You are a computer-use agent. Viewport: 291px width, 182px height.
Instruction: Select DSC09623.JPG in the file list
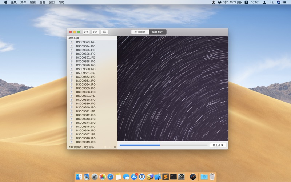point(85,42)
